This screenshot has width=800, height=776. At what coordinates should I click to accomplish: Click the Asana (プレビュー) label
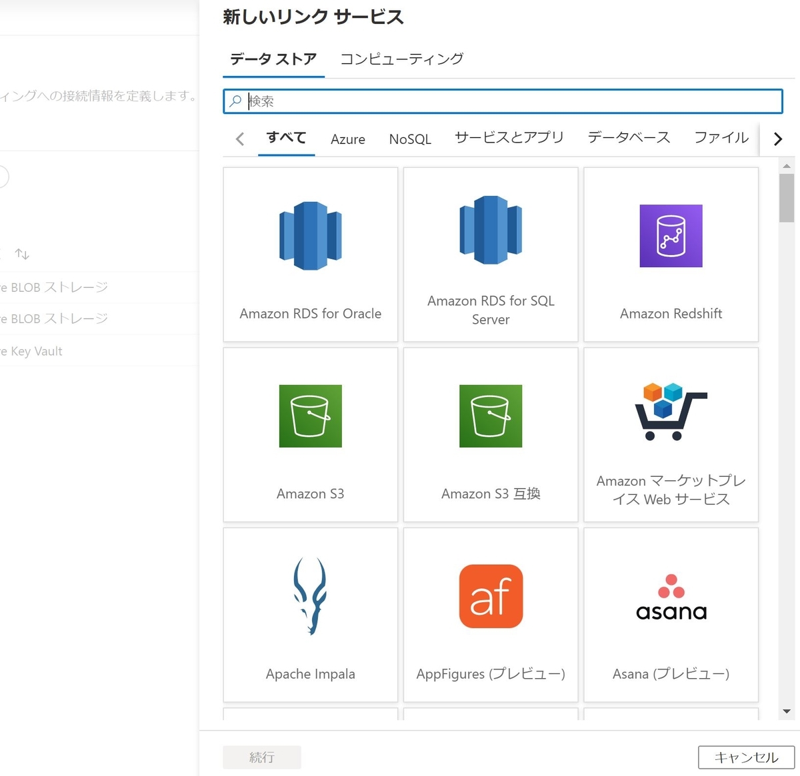[x=671, y=674]
